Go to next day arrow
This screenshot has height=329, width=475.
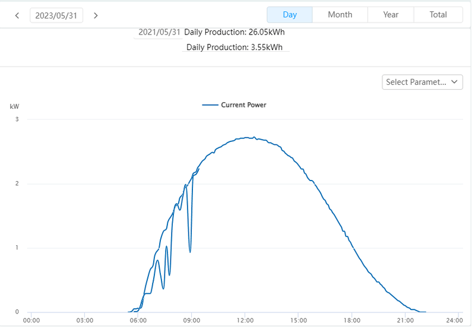[96, 15]
